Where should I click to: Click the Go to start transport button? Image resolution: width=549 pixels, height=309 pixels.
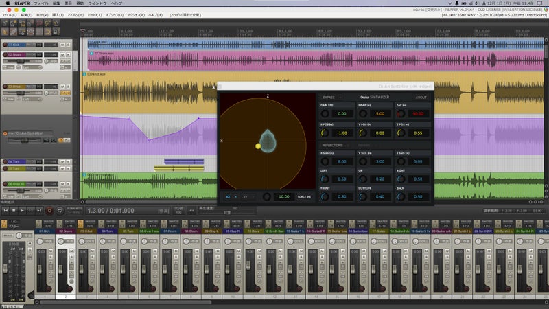pyautogui.click(x=5, y=211)
